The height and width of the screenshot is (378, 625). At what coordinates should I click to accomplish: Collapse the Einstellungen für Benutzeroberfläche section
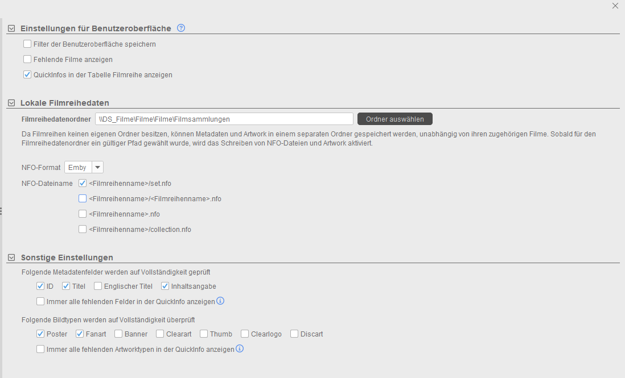[10, 27]
